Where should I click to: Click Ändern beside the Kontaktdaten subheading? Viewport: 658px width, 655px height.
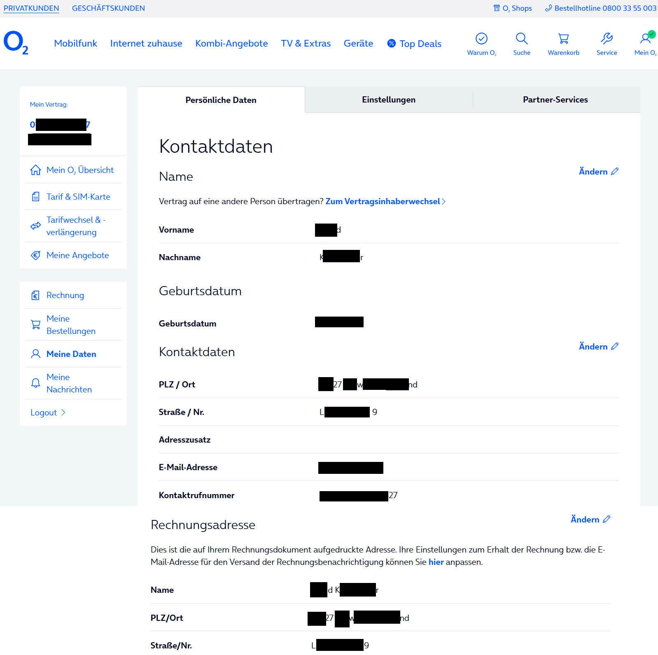pos(593,347)
